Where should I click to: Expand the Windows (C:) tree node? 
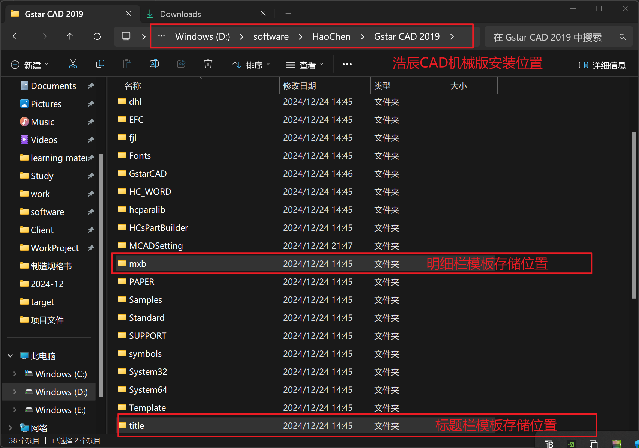[x=15, y=374]
